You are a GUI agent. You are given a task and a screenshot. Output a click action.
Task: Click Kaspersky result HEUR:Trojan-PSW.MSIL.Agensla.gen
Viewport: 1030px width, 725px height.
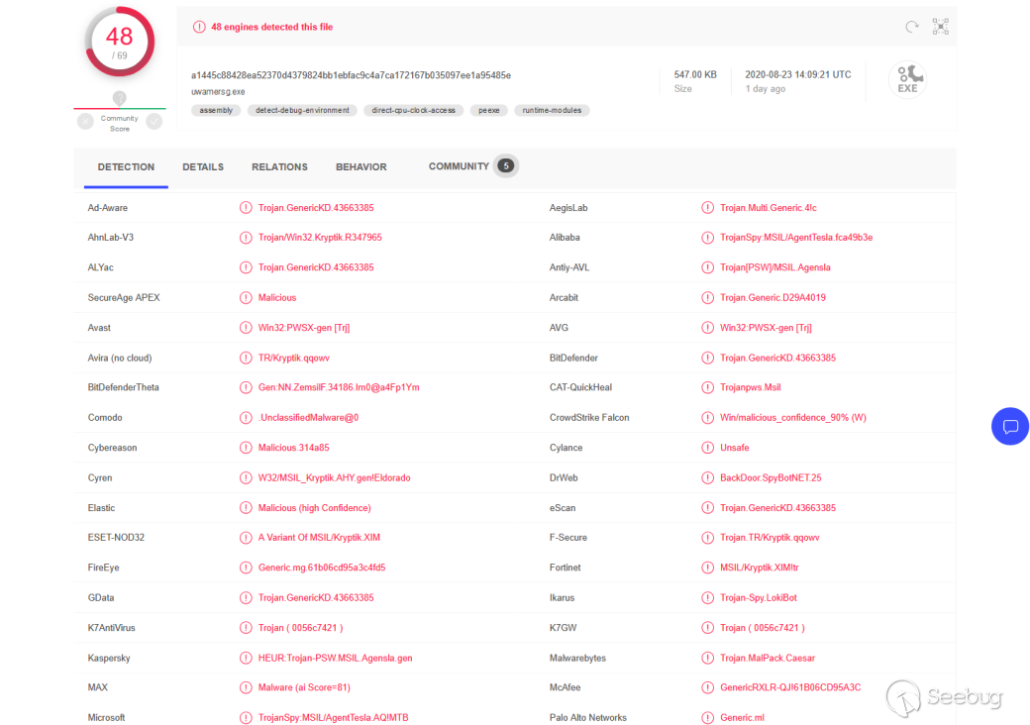335,658
